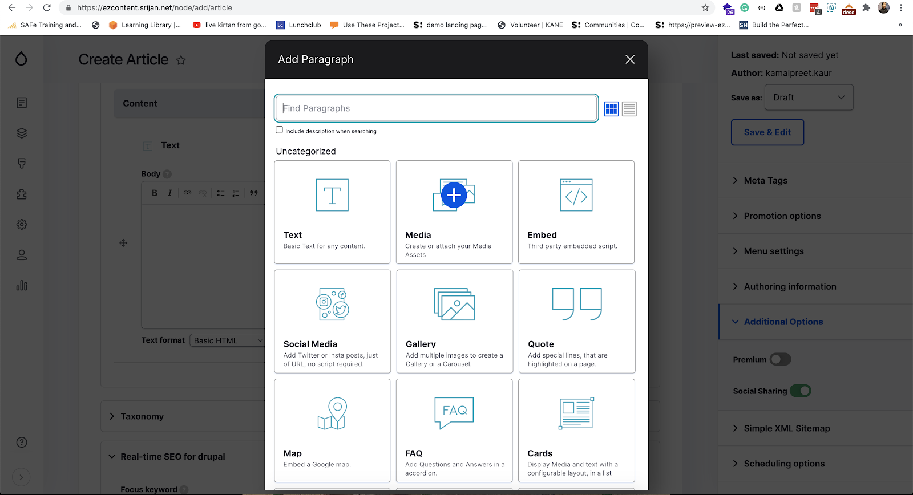Choose the Quote paragraph type
The image size is (913, 495).
point(576,322)
